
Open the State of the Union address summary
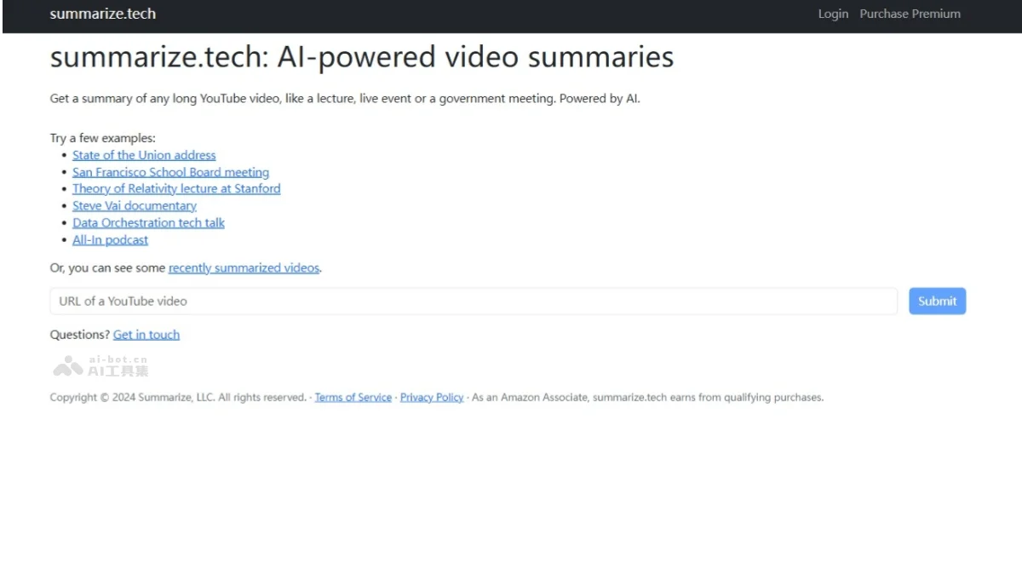coord(144,154)
